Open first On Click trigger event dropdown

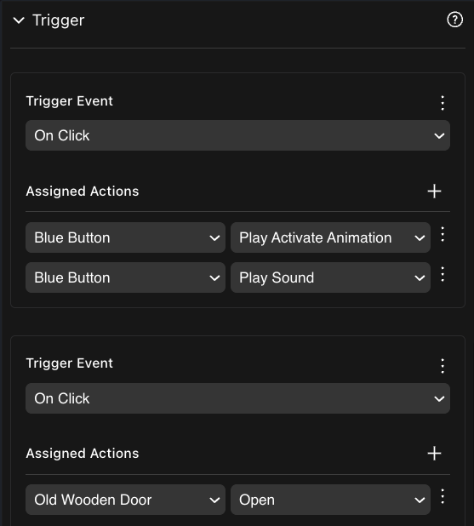click(237, 135)
